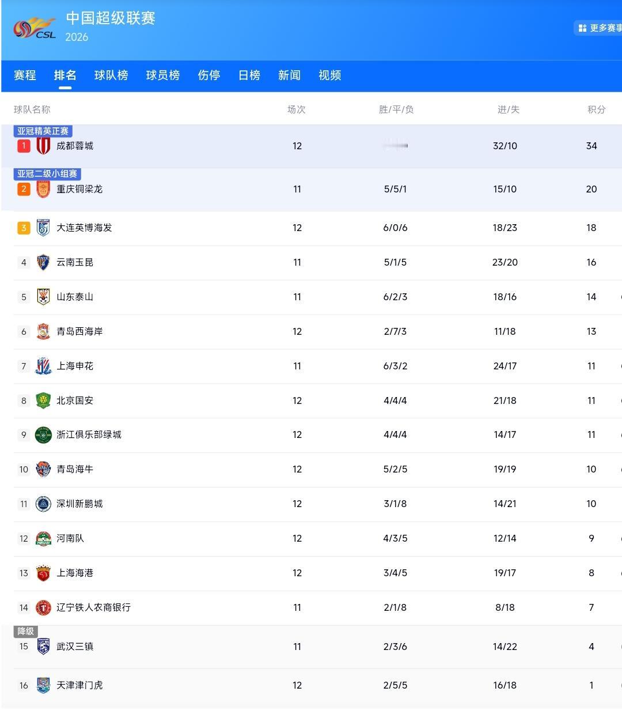Click 天津津门虎's record 2/5/5
Viewport: 622px width, 718px height.
pyautogui.click(x=396, y=685)
